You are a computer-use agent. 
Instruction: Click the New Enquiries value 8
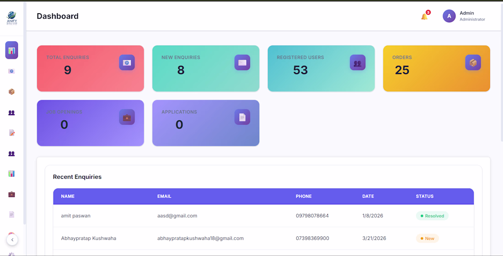point(181,70)
